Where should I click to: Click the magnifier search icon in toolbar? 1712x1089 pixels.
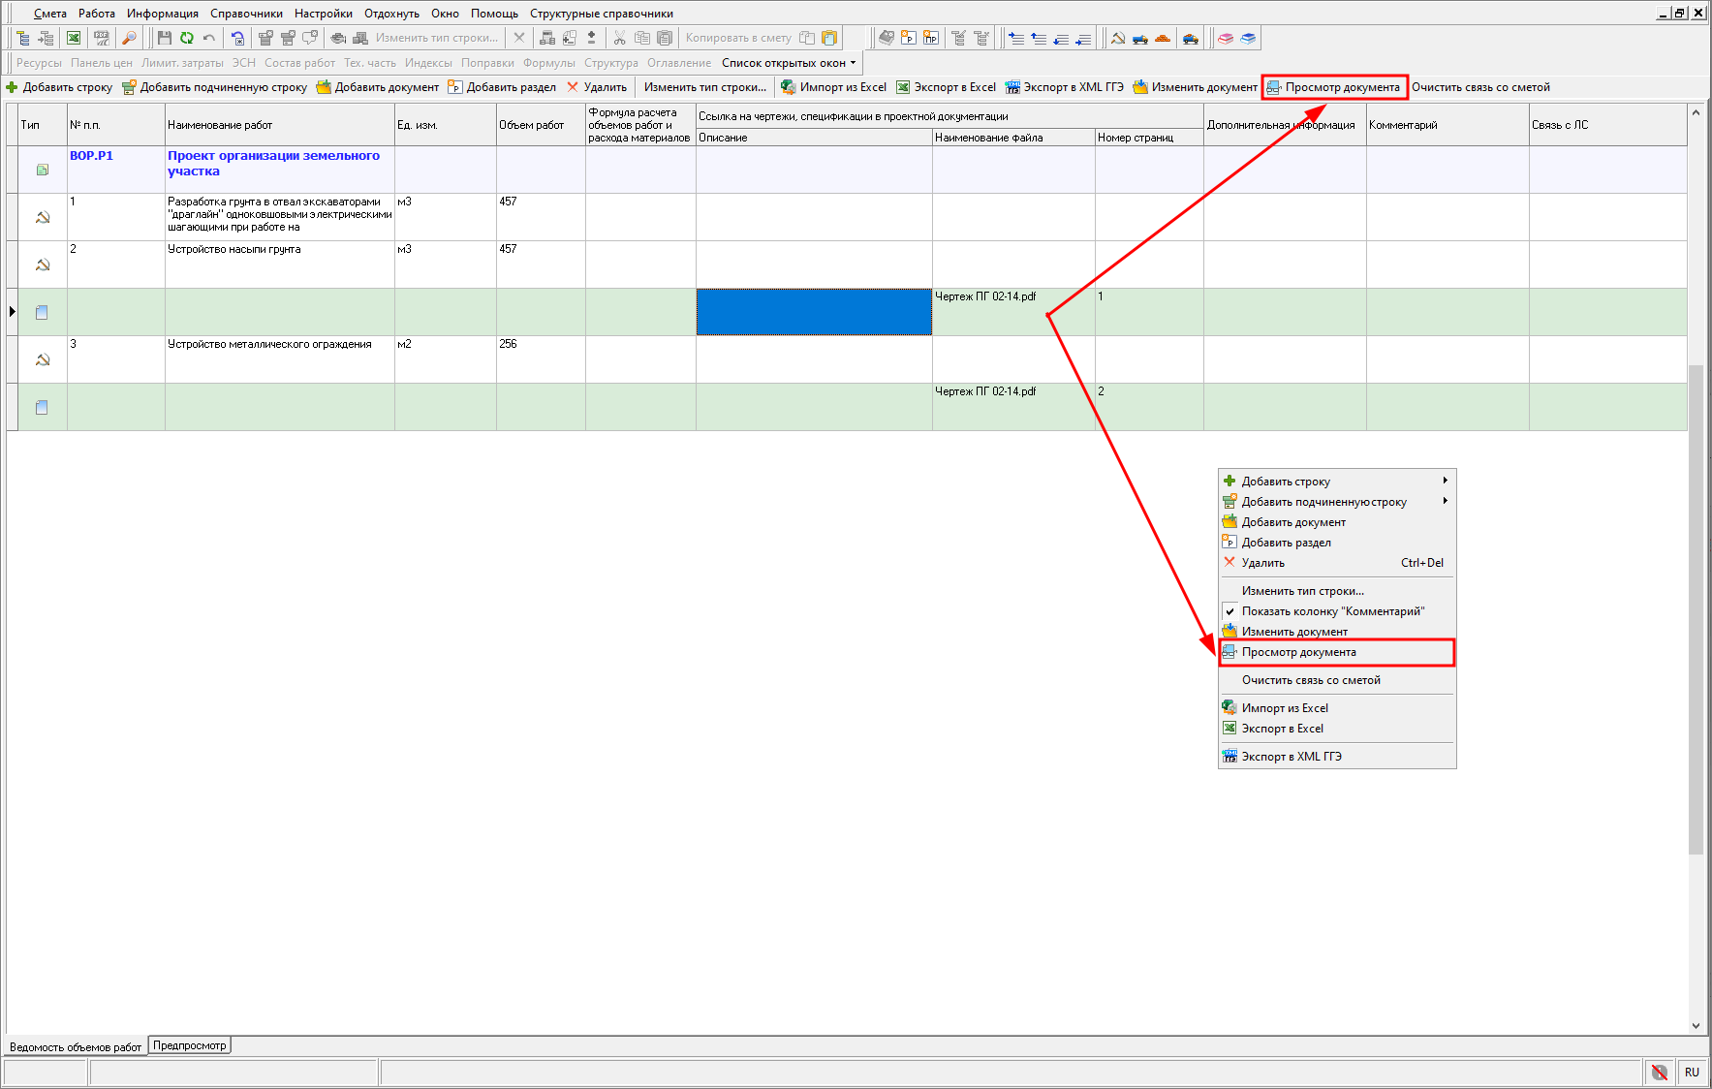pyautogui.click(x=129, y=39)
